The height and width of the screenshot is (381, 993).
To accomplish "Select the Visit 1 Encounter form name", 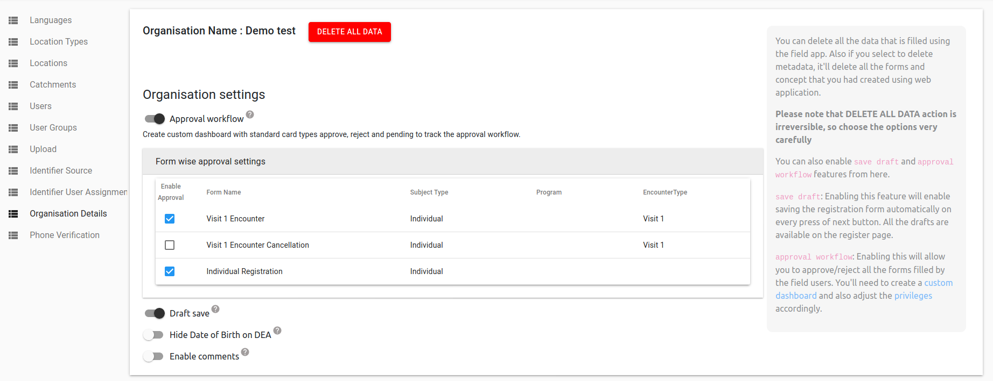I will tap(235, 219).
